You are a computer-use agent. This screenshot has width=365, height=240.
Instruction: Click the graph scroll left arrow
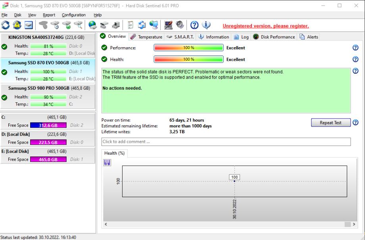pos(106,224)
